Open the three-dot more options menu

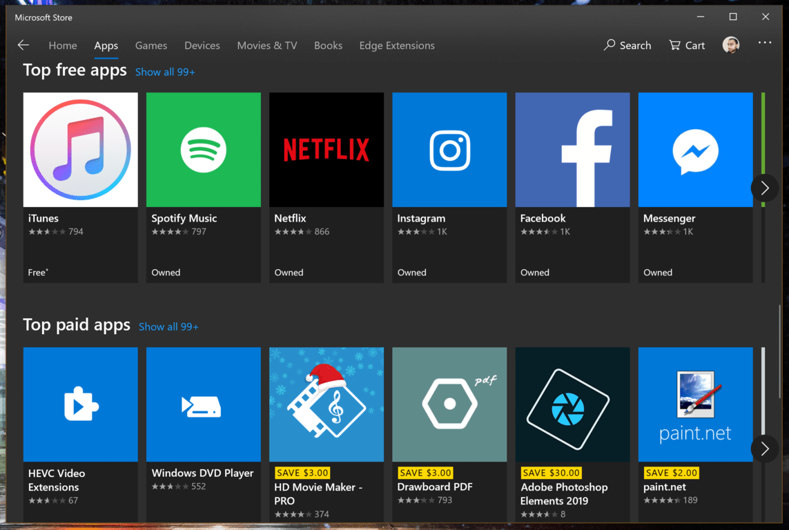pos(765,43)
